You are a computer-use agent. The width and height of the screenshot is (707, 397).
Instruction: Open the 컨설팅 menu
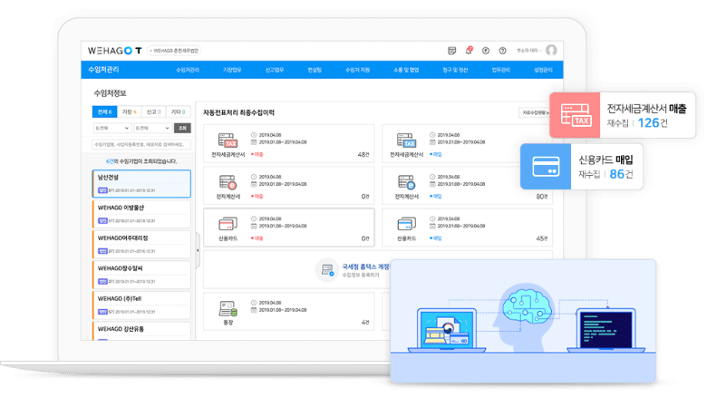(315, 70)
